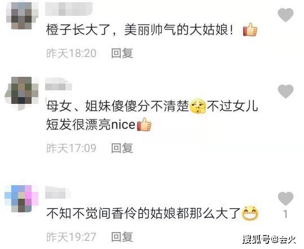Click the timestamp 昨天19:27

[x=71, y=237]
